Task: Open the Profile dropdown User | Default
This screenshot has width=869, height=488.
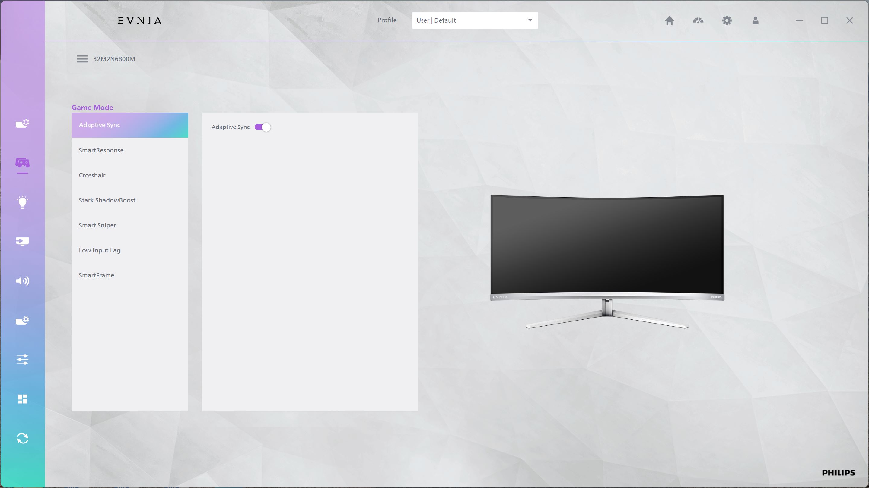Action: [x=475, y=20]
